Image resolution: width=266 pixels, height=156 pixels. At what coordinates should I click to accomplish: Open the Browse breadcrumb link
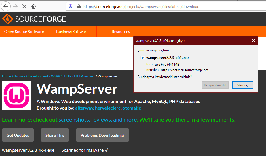(20, 76)
